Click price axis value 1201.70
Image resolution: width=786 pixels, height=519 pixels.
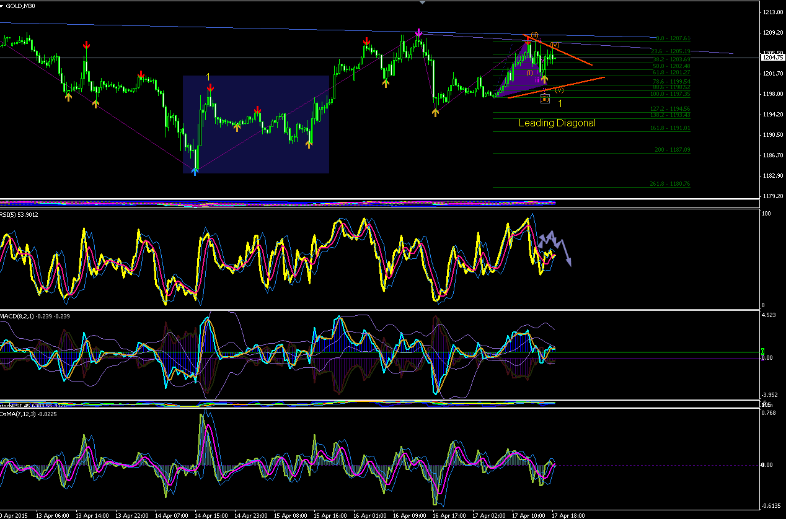point(772,74)
